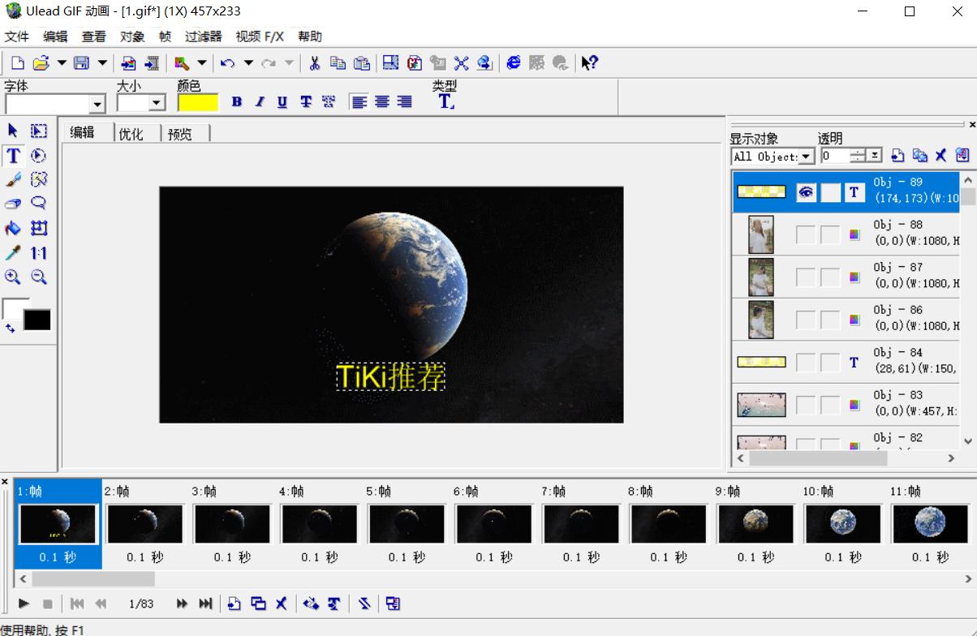This screenshot has height=636, width=977.
Task: Click the yellow text color swatch
Action: pos(198,102)
